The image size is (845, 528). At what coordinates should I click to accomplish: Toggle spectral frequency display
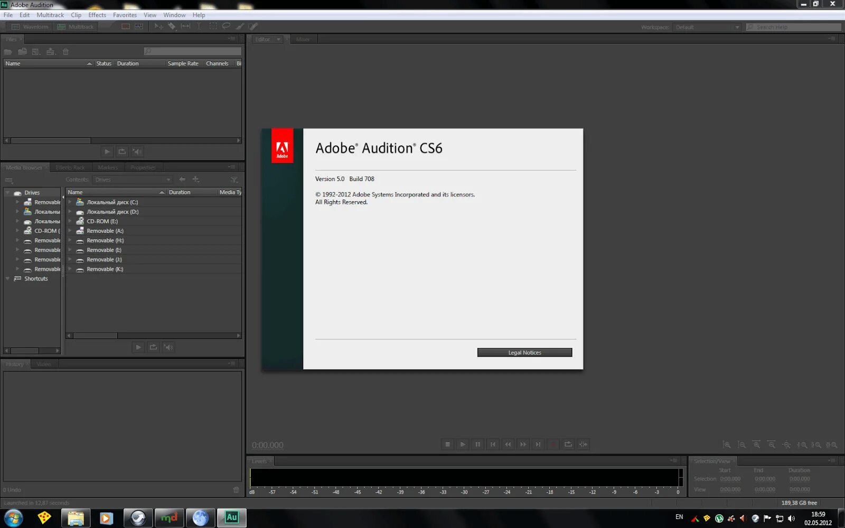[x=138, y=26]
